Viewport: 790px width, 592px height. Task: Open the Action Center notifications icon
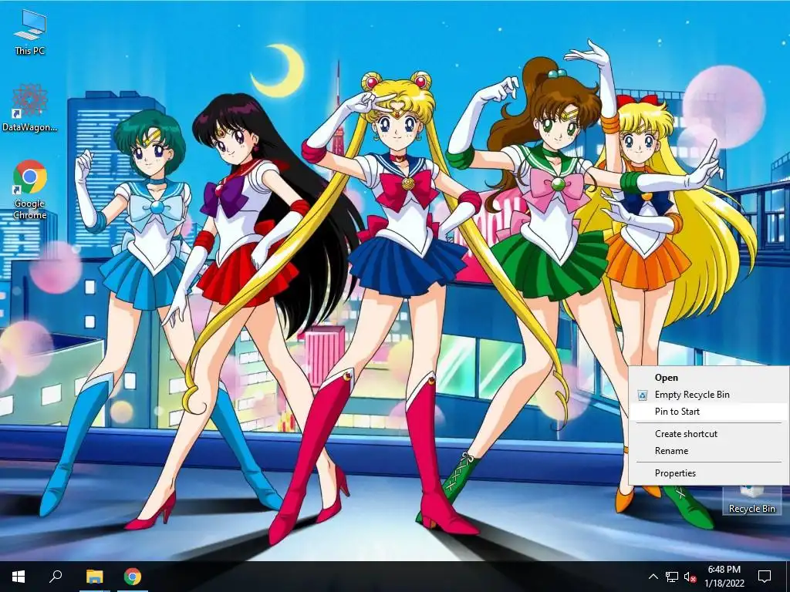pos(765,577)
